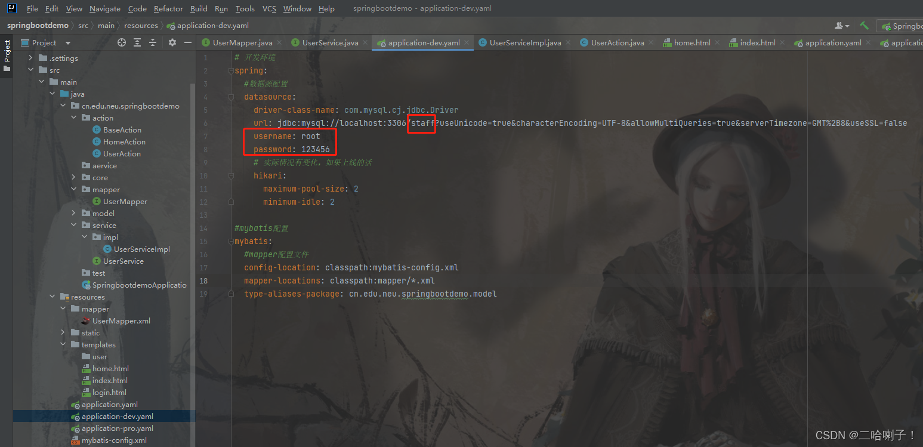The image size is (923, 447).
Task: Close the UserMapper.java tab
Action: coord(280,42)
